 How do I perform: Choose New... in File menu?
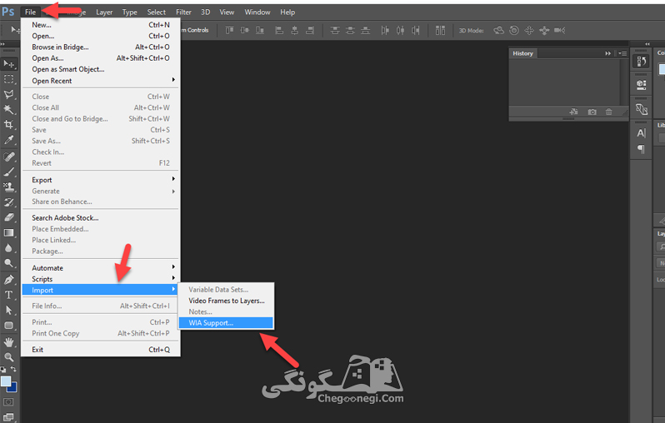[x=101, y=25]
